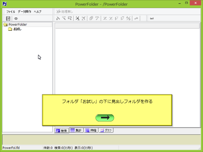Click the second pencil-with-list toolbar icon
Screen dimensions: 203x152
[64, 18]
